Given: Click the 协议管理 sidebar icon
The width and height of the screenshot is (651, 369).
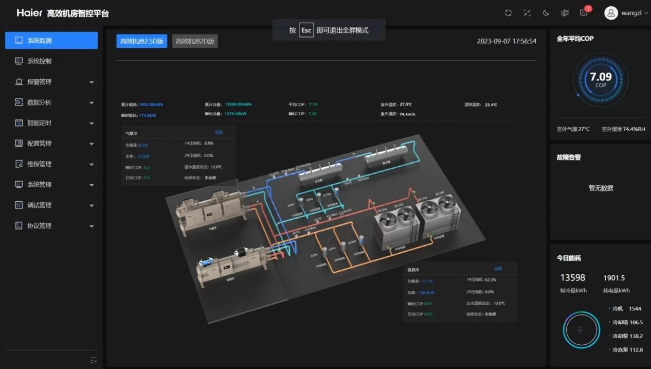Looking at the screenshot, I should click(x=19, y=225).
